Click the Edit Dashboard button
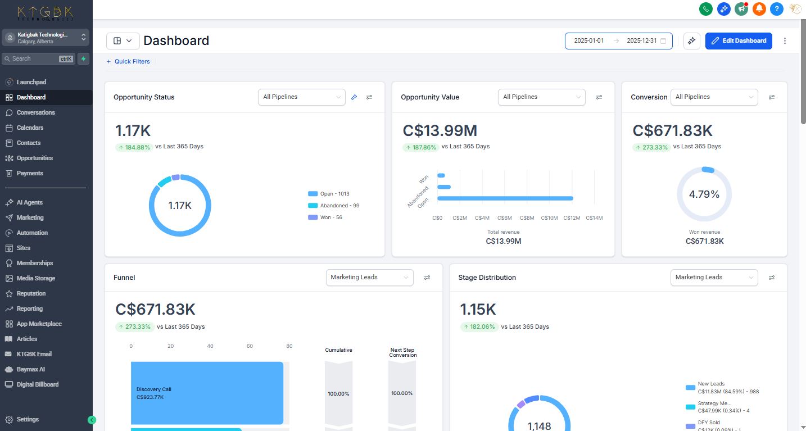Screen dimensions: 806x431 tap(739, 41)
